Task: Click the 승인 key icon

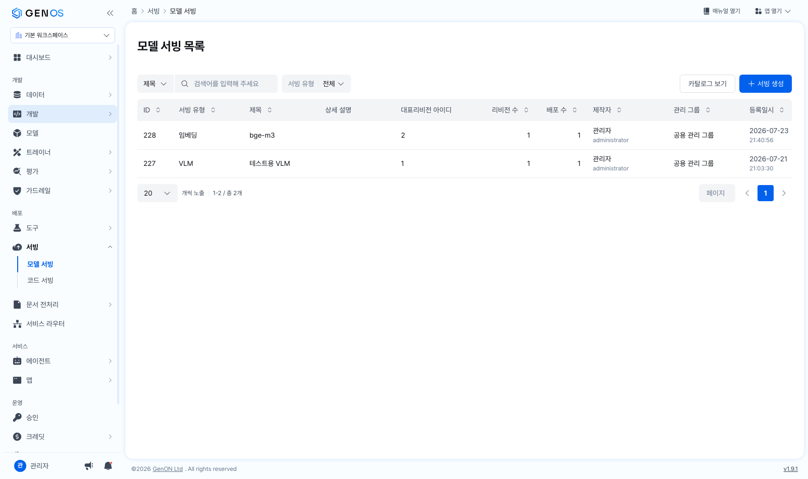Action: [x=17, y=417]
